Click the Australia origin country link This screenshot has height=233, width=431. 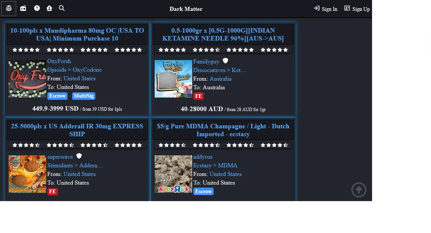(220, 79)
